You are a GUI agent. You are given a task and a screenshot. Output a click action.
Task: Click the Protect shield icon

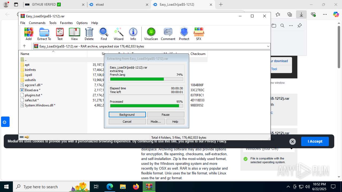pyautogui.click(x=184, y=34)
